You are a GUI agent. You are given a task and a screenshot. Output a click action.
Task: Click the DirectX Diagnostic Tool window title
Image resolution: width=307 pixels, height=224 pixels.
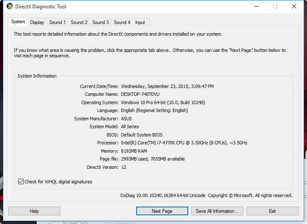coord(41,7)
